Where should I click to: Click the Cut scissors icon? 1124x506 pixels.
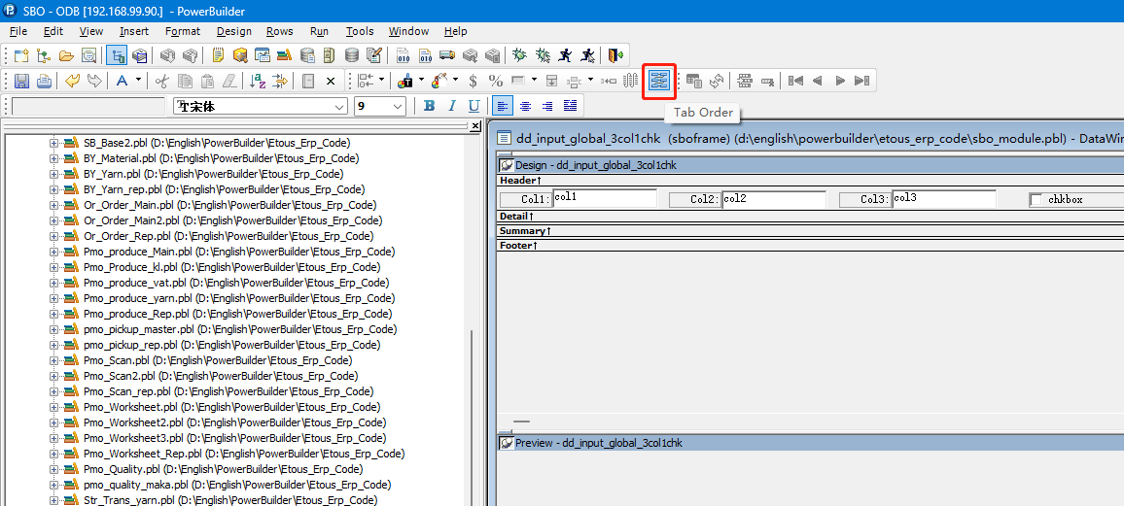[x=162, y=81]
